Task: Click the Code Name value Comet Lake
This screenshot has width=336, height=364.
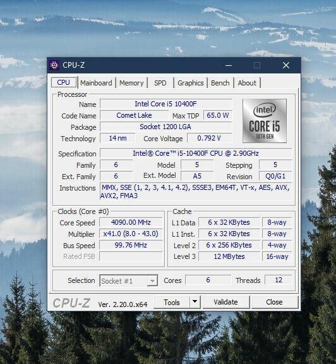Action: 134,115
